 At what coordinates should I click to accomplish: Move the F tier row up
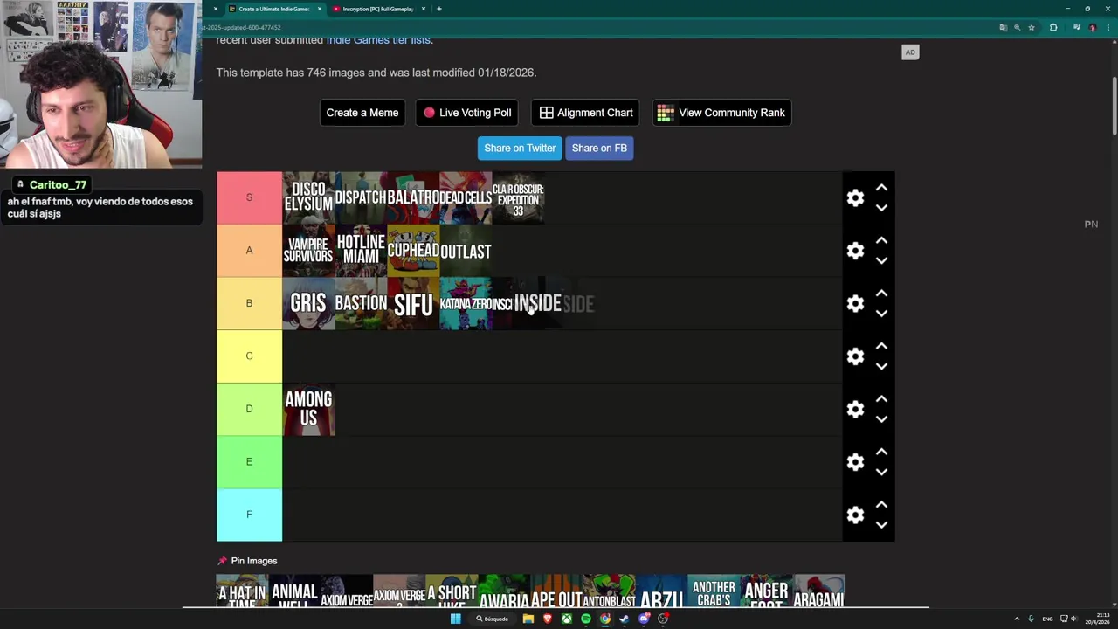click(x=881, y=504)
